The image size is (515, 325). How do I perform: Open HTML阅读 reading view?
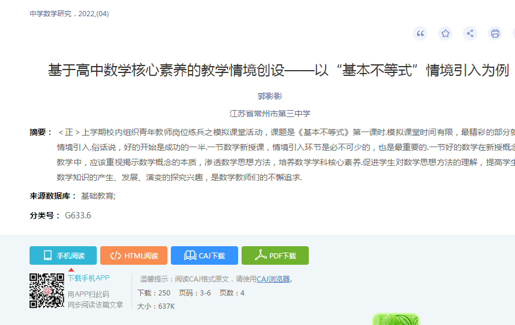134,255
